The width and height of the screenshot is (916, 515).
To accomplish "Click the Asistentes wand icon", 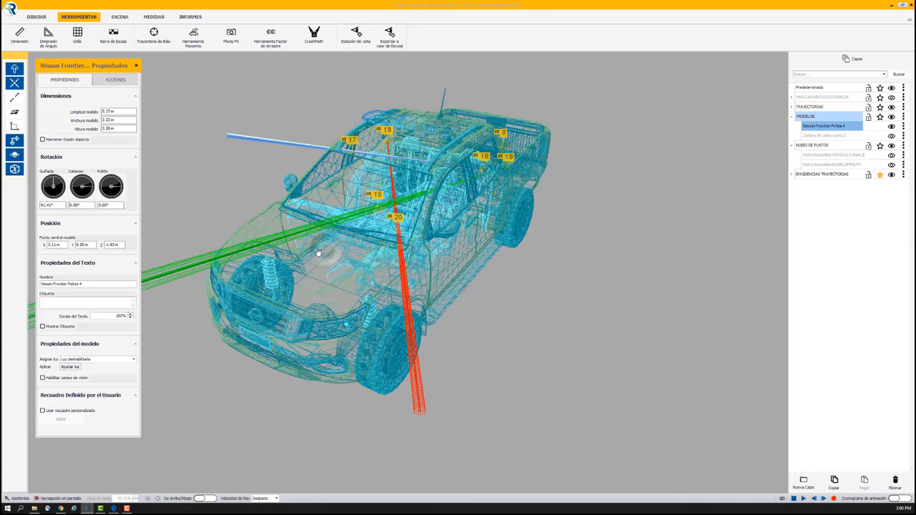I will click(6, 498).
